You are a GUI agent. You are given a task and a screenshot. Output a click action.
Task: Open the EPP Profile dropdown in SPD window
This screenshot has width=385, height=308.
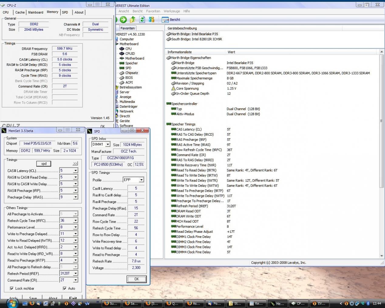click(141, 180)
